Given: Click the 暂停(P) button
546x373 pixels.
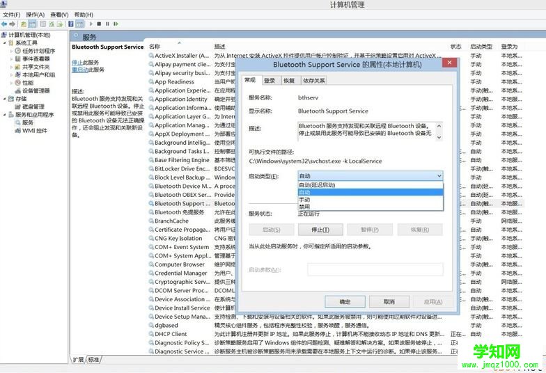Looking at the screenshot, I should coord(370,230).
